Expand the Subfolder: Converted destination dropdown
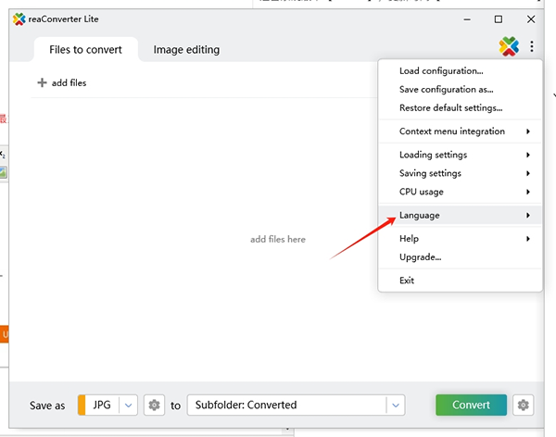The height and width of the screenshot is (437, 556). point(396,406)
